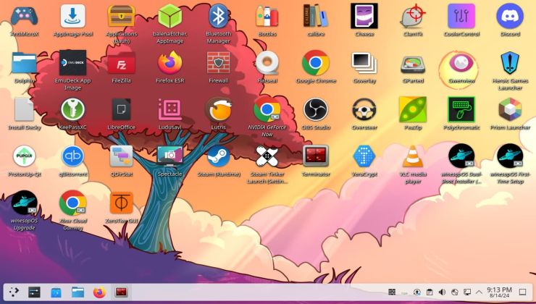This screenshot has width=536, height=304.
Task: Open the Steam (Runtime) desktop icon
Action: click(x=218, y=157)
